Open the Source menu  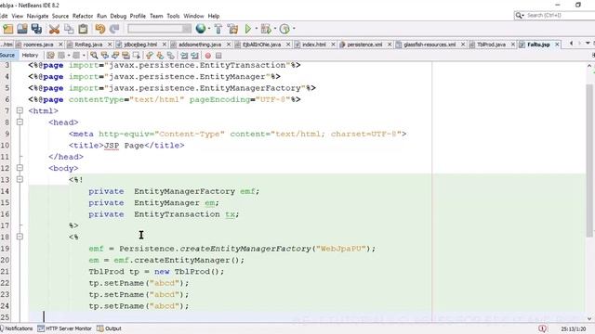tap(60, 16)
